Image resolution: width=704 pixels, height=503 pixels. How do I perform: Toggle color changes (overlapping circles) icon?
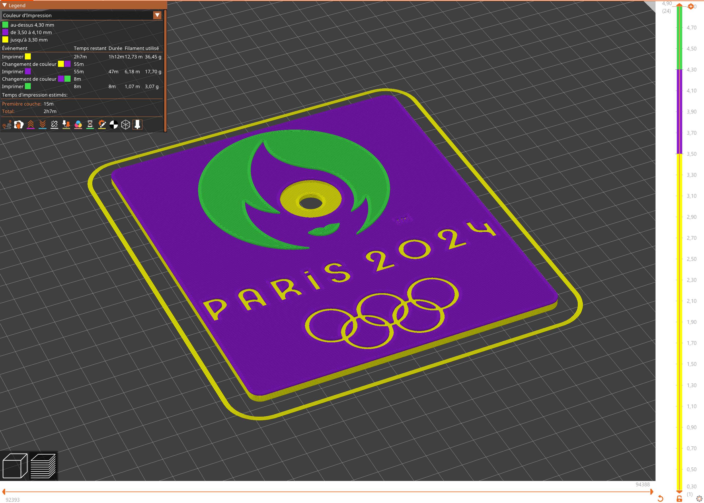coord(78,125)
